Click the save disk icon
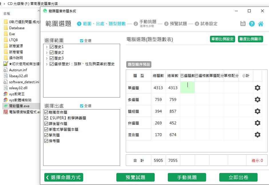Screen dimensions: 269x185 pos(243,23)
